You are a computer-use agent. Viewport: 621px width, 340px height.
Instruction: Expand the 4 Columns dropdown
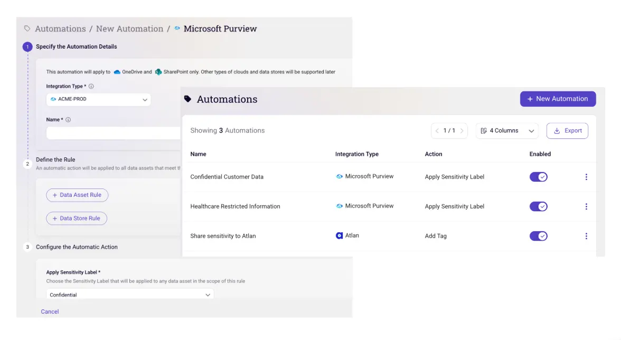click(x=507, y=130)
